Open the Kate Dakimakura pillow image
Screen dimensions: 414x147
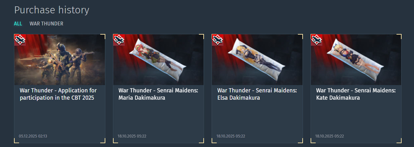[x=356, y=60]
